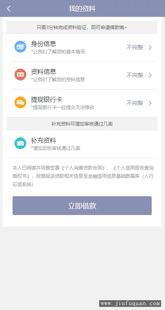Screen dimensions: 165x310
Task: Open 《个人消费贷款合同》 link
Action: [x=83, y=168]
